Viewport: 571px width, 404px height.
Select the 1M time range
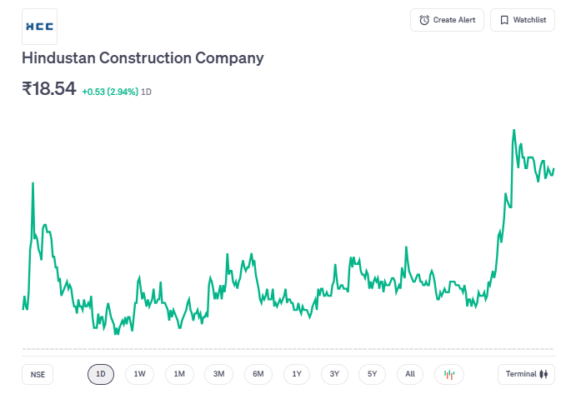pyautogui.click(x=179, y=374)
